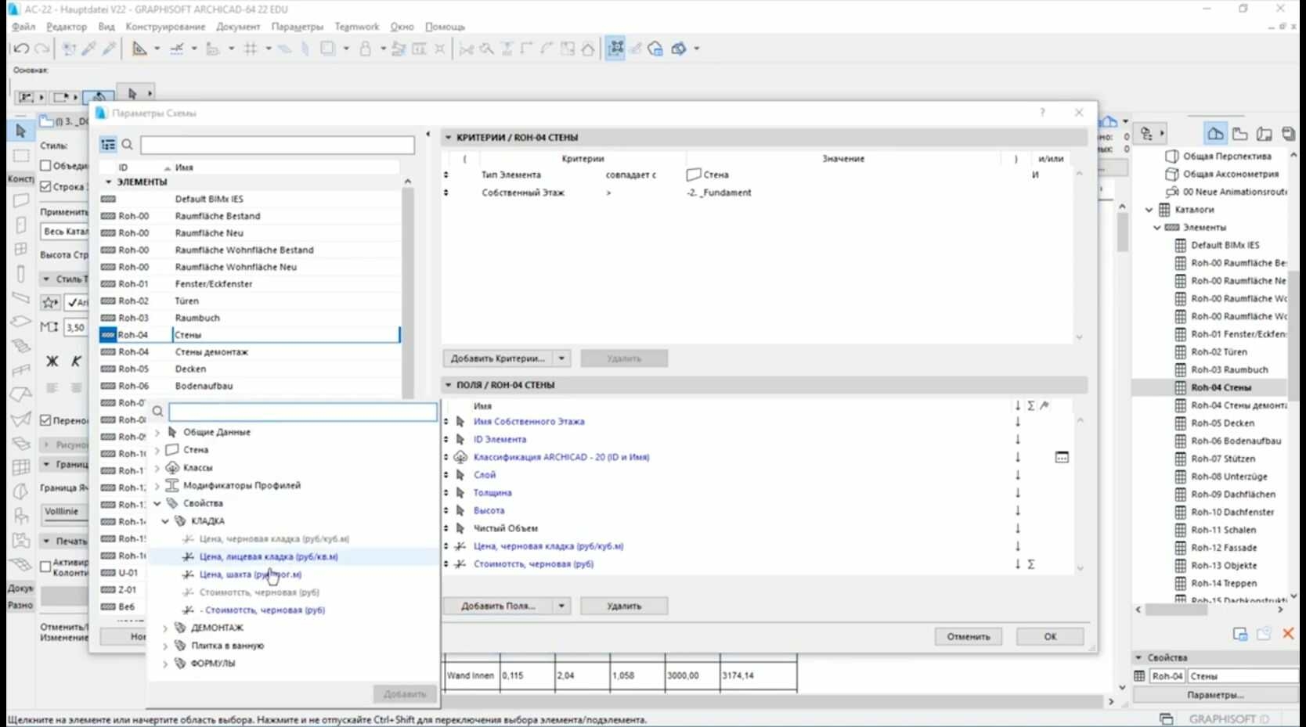This screenshot has height=727, width=1306.
Task: Click the Отменить button in the dialog
Action: coord(969,637)
